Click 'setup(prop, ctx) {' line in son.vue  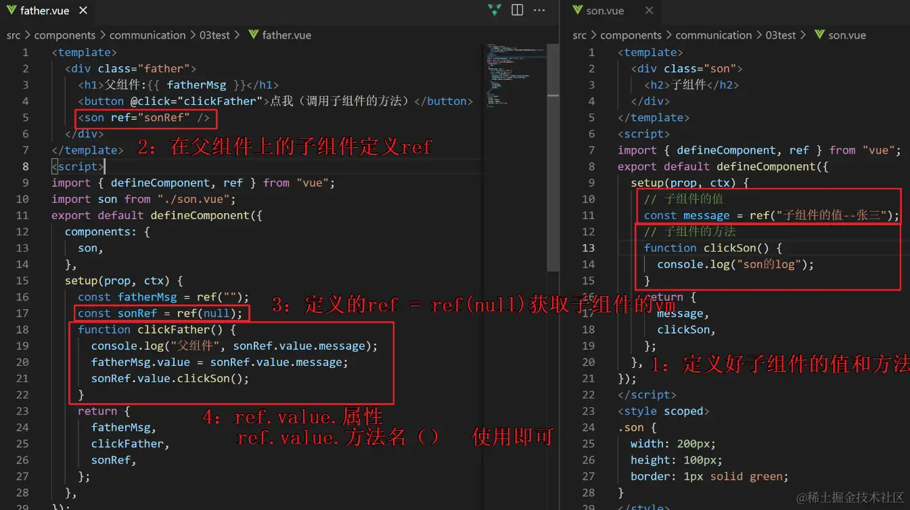click(690, 183)
